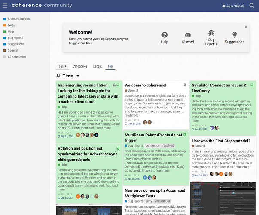Open Bug reports category in sidebar

[13, 38]
